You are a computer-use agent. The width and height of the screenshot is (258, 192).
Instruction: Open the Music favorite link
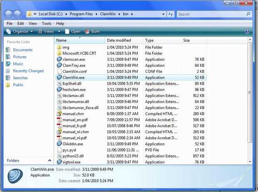click(x=18, y=64)
